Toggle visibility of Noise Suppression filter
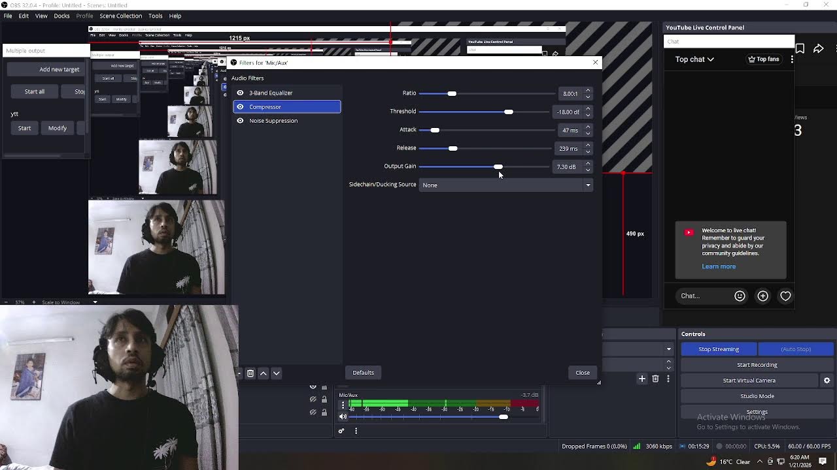The width and height of the screenshot is (837, 470). (x=240, y=121)
